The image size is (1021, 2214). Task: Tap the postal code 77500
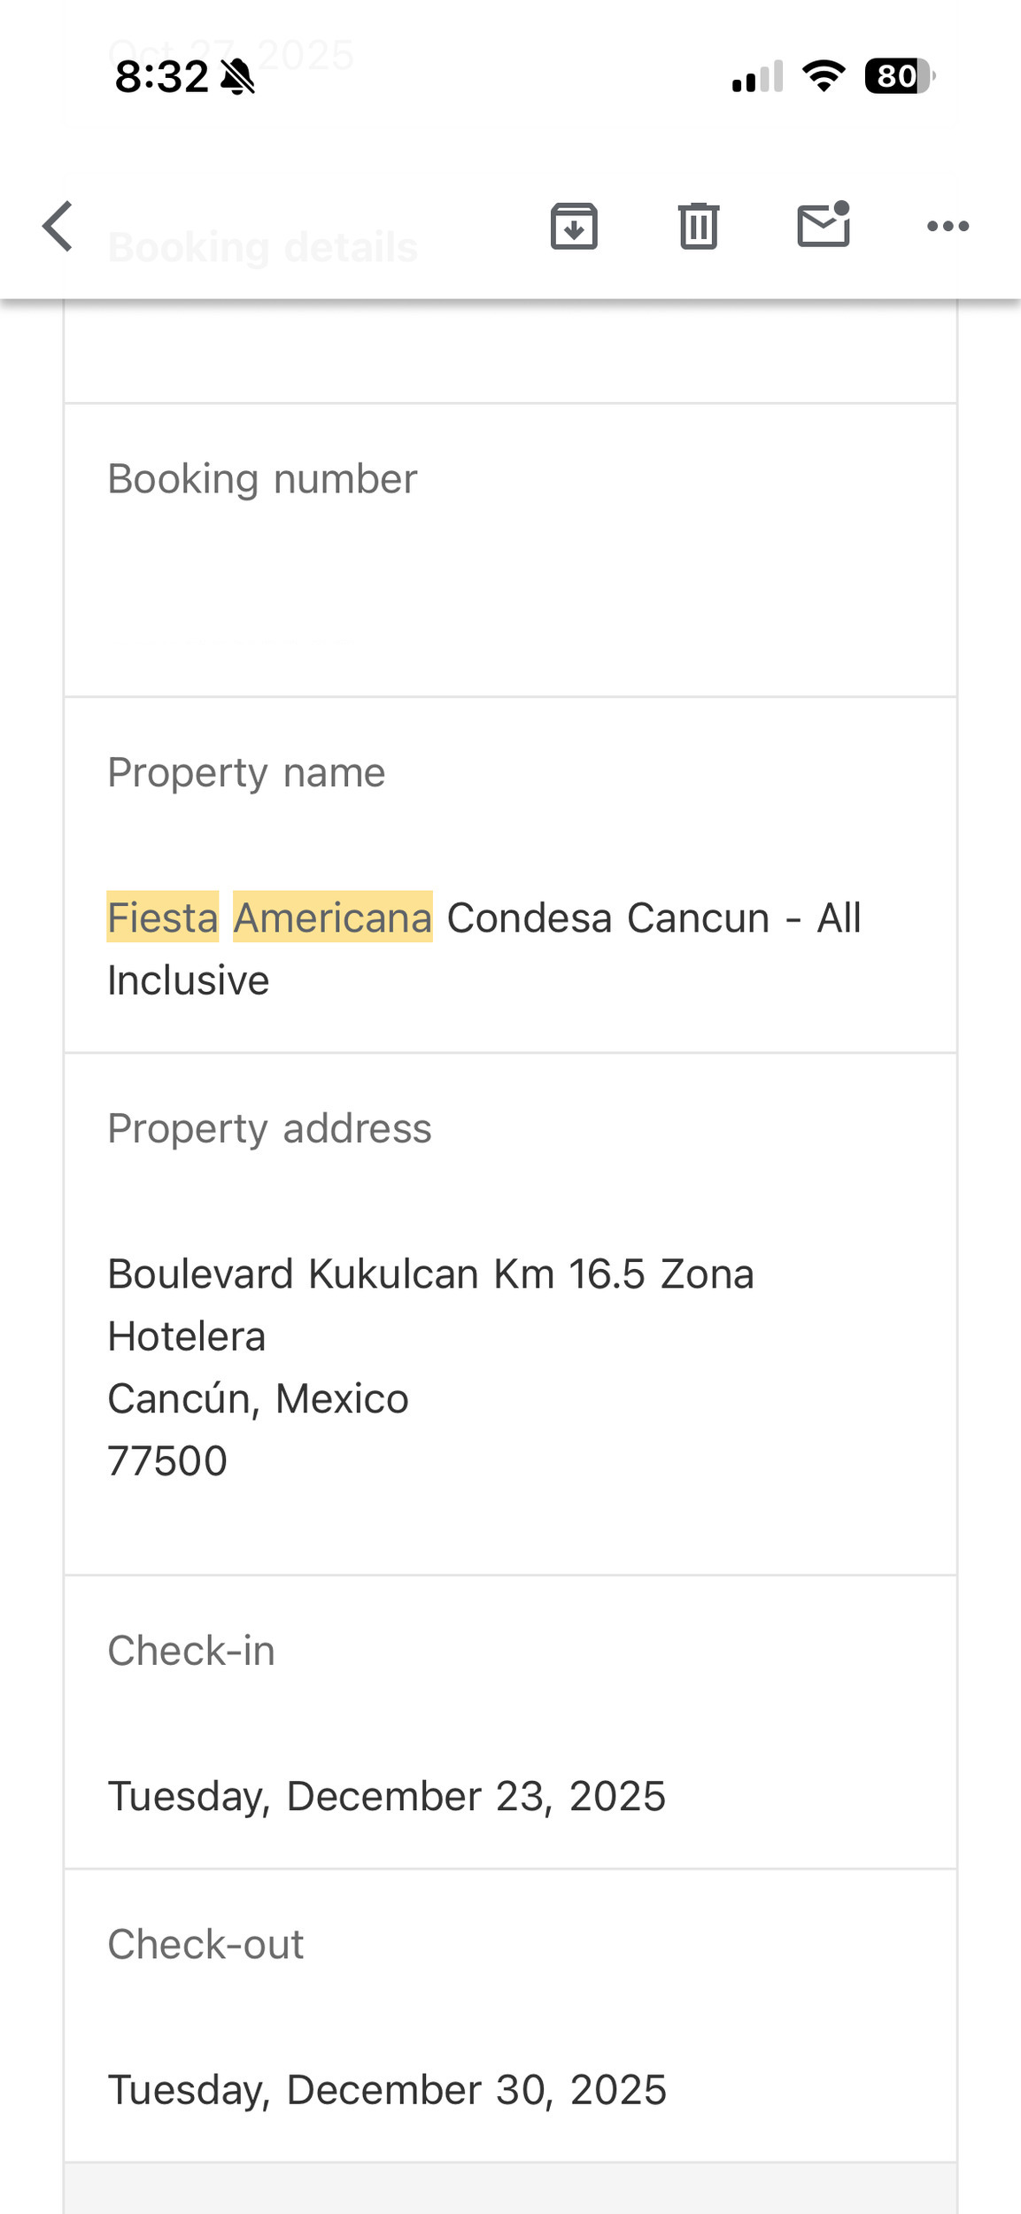(x=167, y=1461)
